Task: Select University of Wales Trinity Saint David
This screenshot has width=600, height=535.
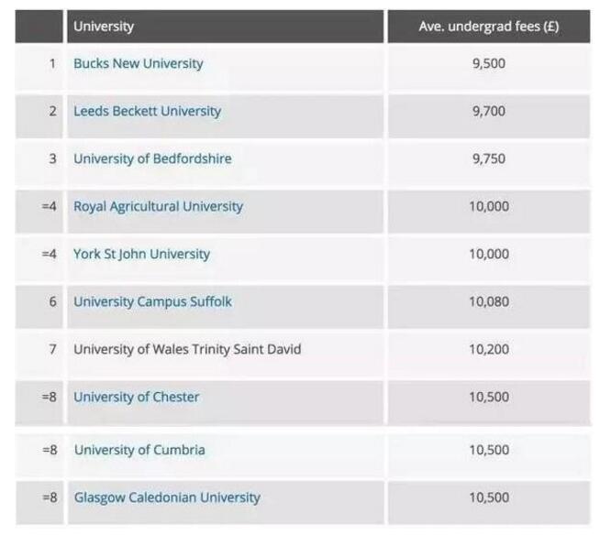Action: 187,350
